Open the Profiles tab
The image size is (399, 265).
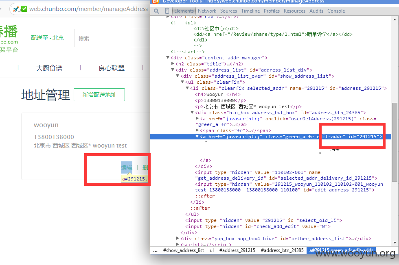point(272,11)
